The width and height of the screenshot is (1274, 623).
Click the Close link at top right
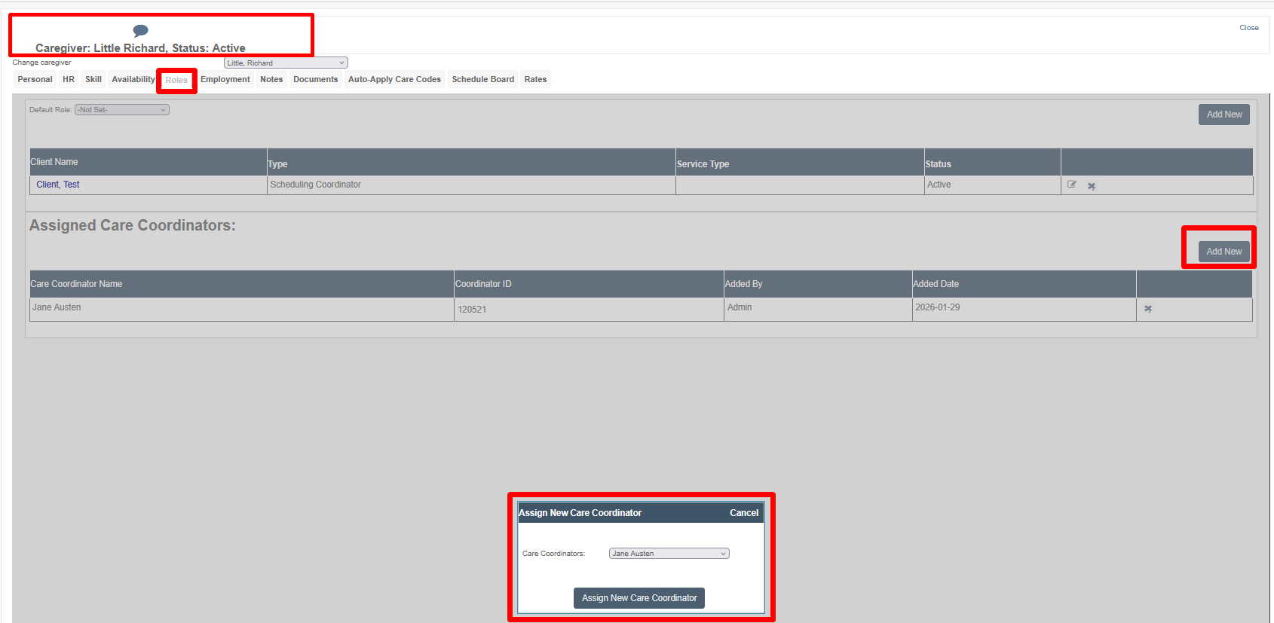1249,28
